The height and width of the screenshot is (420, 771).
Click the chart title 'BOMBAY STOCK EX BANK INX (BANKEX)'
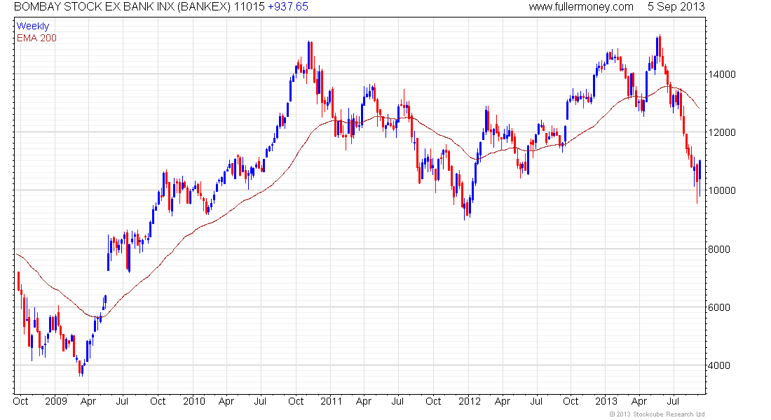(x=121, y=7)
